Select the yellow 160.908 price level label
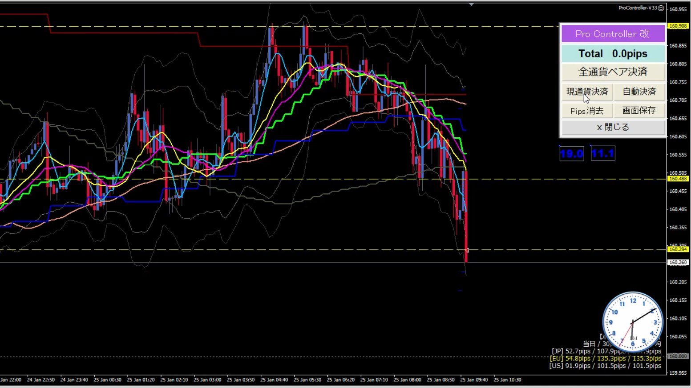Screen dimensions: 691x388 tap(678, 26)
